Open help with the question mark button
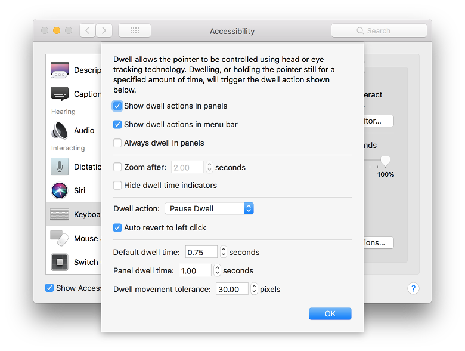 click(414, 288)
